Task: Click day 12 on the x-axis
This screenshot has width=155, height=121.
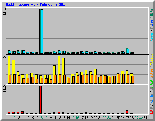Action: [x=59, y=118]
